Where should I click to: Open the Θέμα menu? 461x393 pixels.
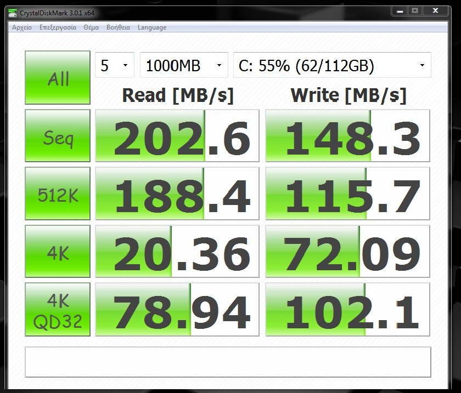(91, 27)
